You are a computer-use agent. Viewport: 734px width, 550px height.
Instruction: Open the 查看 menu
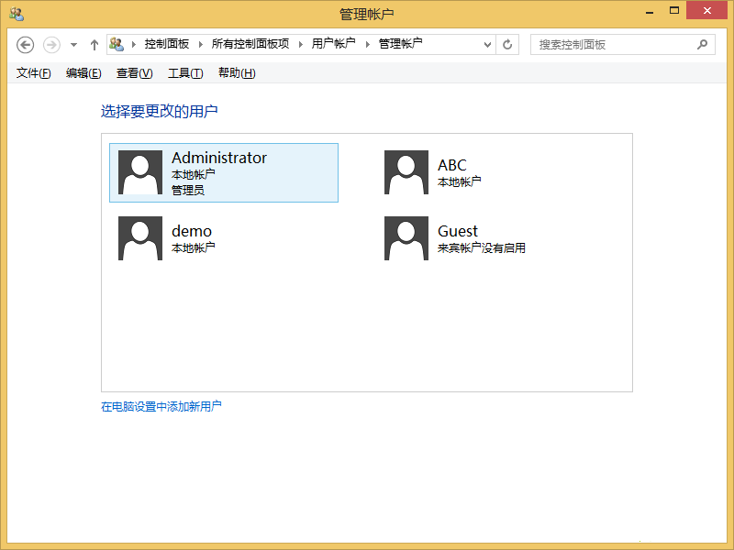coord(133,72)
